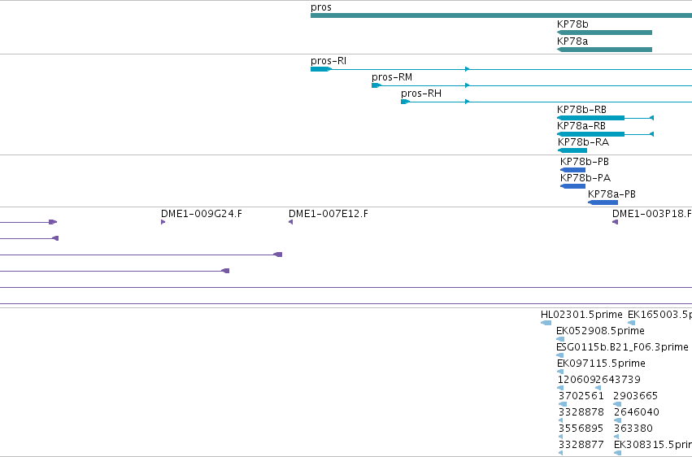Viewport: 692px width, 457px height.
Task: Click the EK097115.5prime EST label
Action: 601,363
